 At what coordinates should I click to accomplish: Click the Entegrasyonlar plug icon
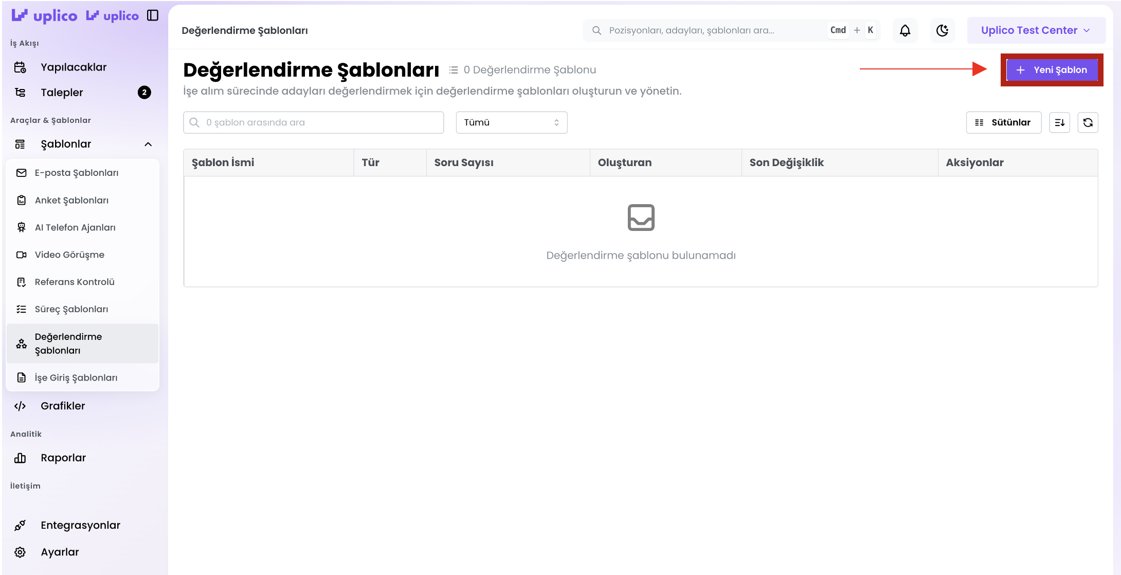[x=20, y=525]
